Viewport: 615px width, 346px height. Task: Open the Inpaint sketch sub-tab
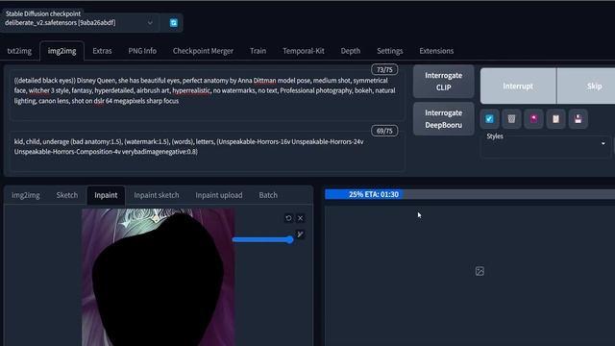point(156,195)
